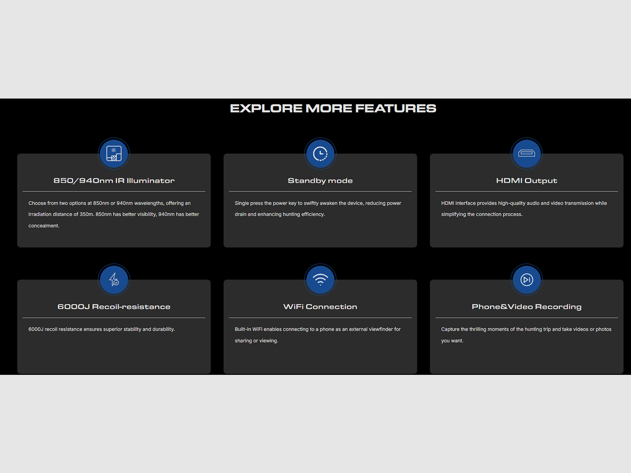631x473 pixels.
Task: Click the Standby mode clock icon
Action: pyautogui.click(x=320, y=154)
